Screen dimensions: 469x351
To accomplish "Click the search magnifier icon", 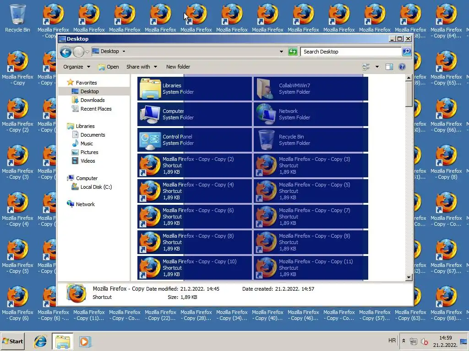I will pyautogui.click(x=407, y=52).
